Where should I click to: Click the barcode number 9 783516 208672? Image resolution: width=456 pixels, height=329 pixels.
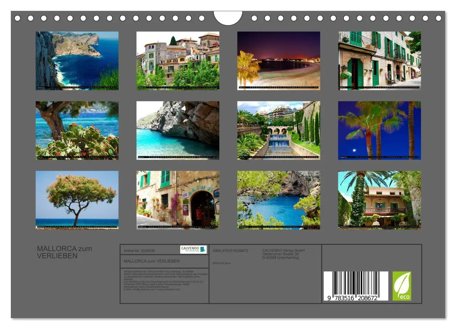pos(353,298)
